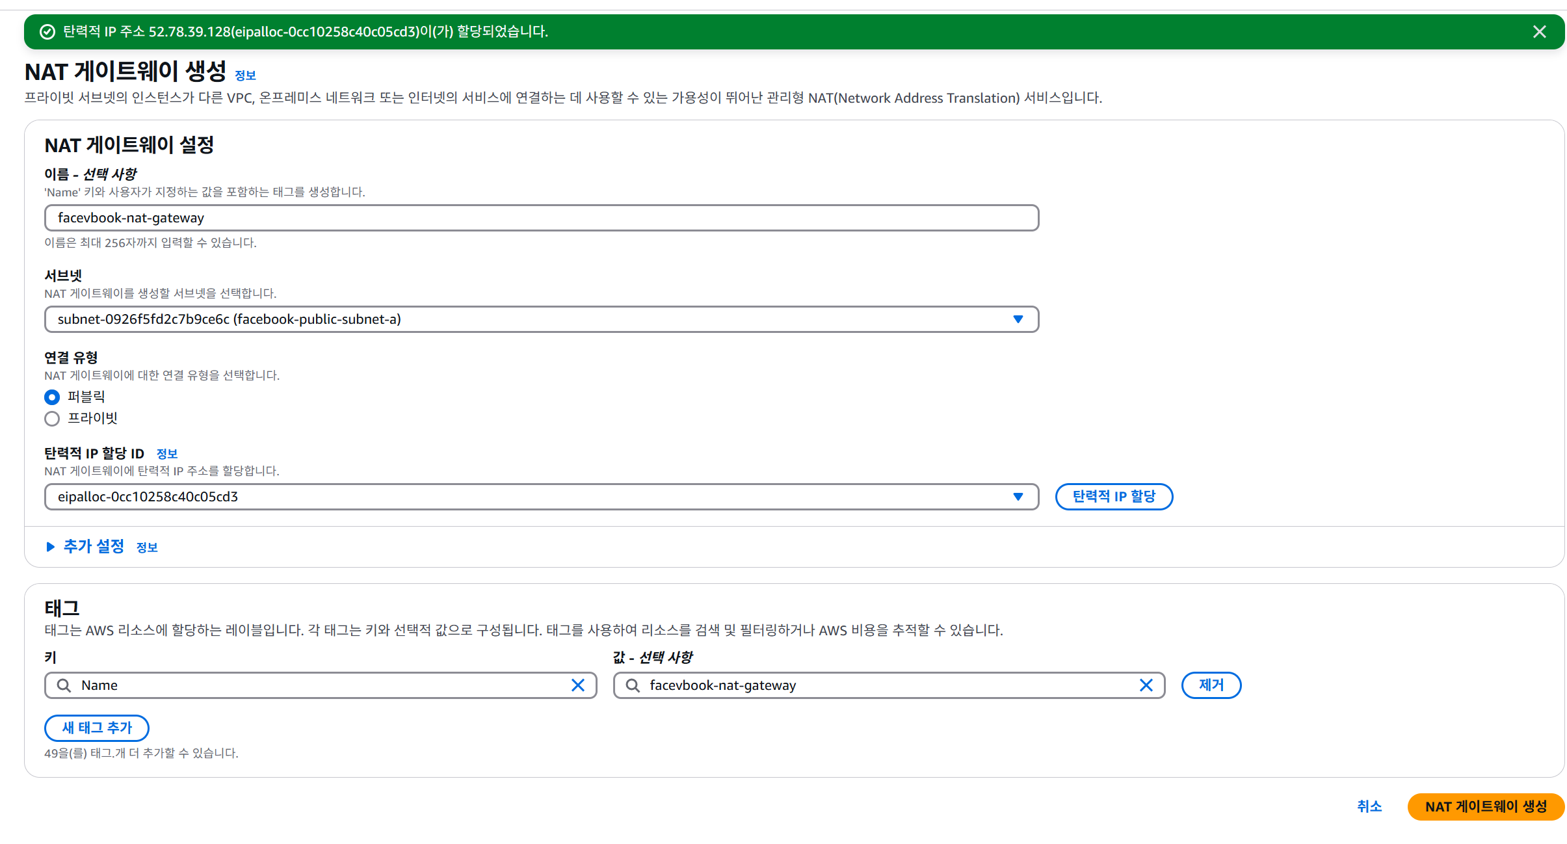Click 새 태그 추가 button
This screenshot has width=1567, height=844.
click(96, 728)
